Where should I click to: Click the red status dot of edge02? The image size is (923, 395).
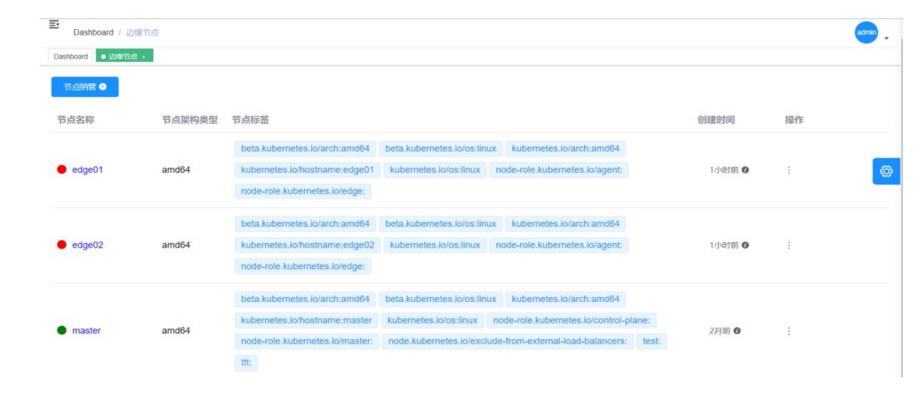click(x=62, y=244)
